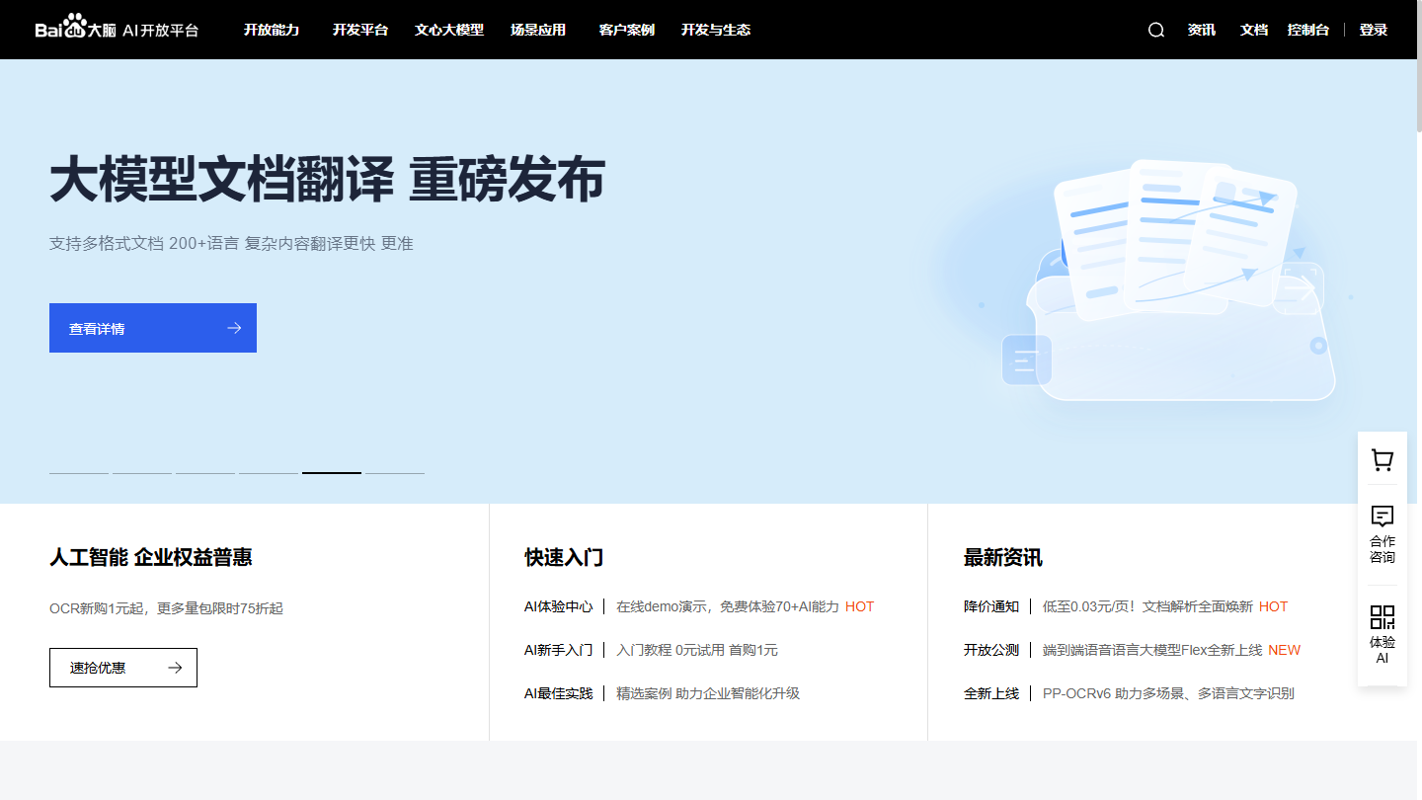Click 在线demo演示，免费体验70+AI能力 text

click(728, 606)
